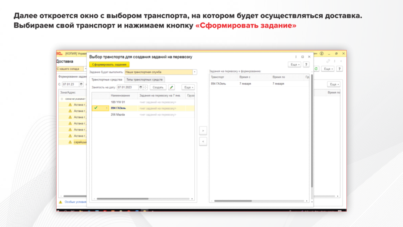Click the green refresh icon in Доставка

point(316,69)
